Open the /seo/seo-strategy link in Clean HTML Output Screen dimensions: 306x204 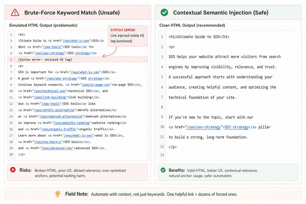click(x=204, y=127)
